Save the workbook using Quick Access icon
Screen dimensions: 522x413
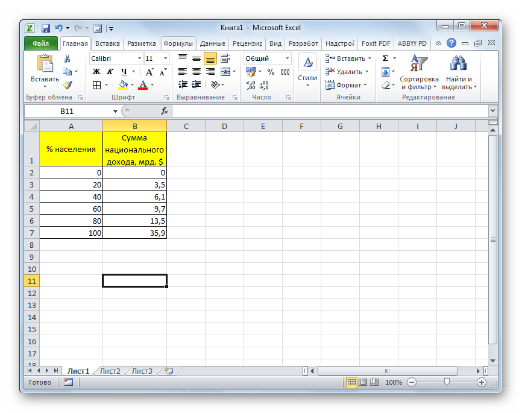coord(46,28)
